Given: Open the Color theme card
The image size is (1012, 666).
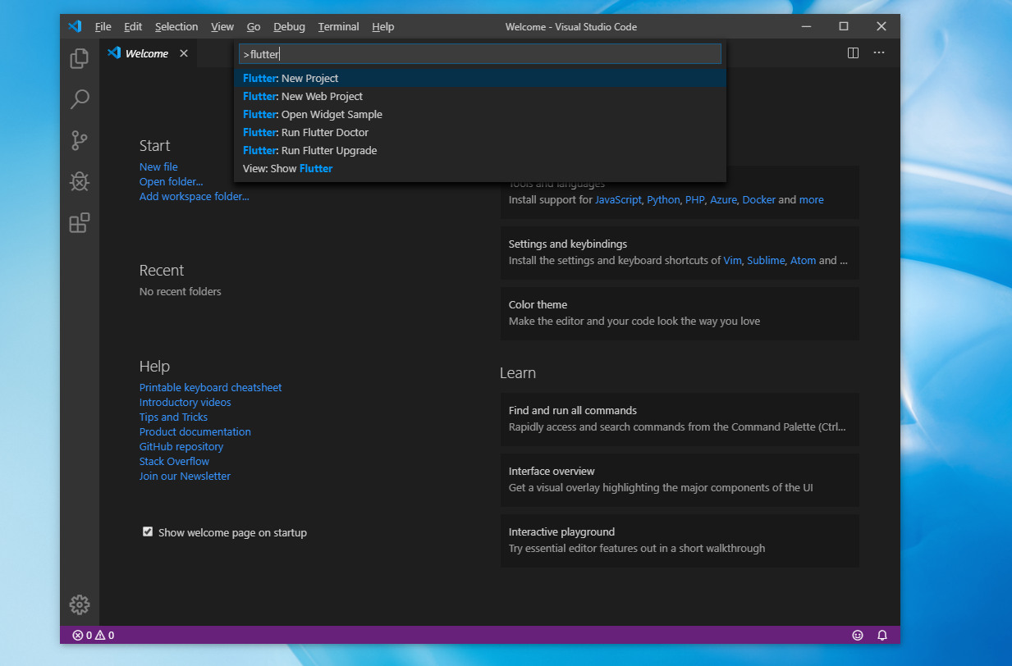Looking at the screenshot, I should [x=680, y=312].
